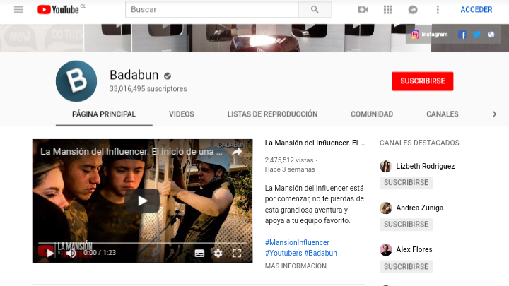Open the hamburger guide menu
The image size is (509, 286).
pyautogui.click(x=18, y=10)
